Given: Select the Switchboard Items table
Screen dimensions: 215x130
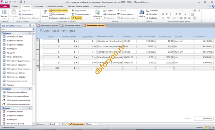Looking at the screenshot, I should pos(15,37).
